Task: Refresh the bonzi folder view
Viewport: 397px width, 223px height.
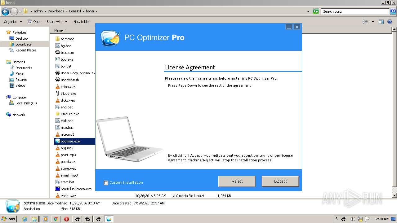Action: (316, 11)
